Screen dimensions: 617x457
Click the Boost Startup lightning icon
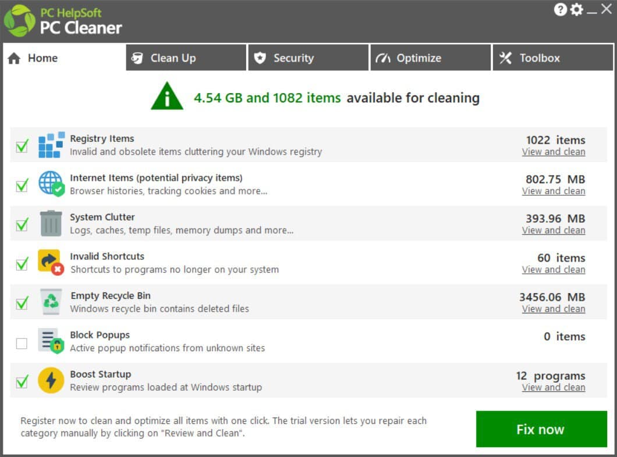click(x=51, y=380)
